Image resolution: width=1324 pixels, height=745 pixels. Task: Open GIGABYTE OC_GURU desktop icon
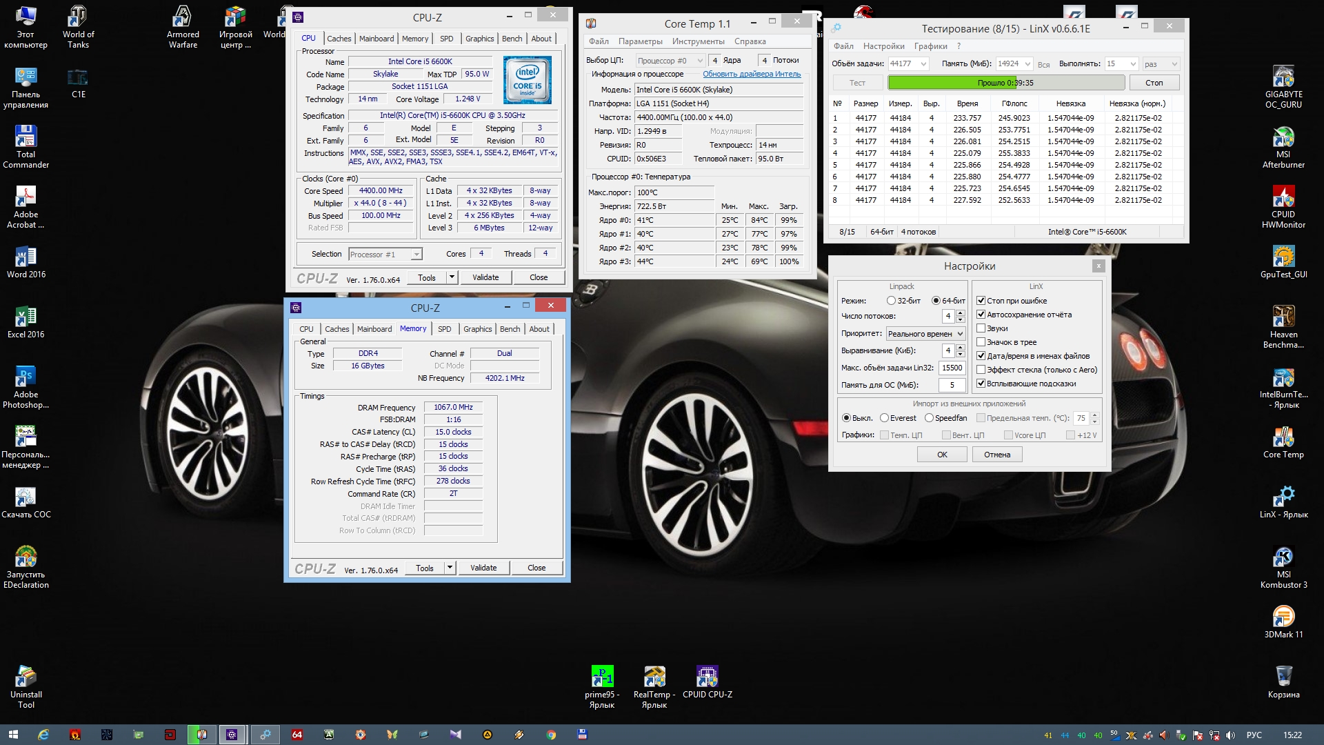click(x=1283, y=78)
